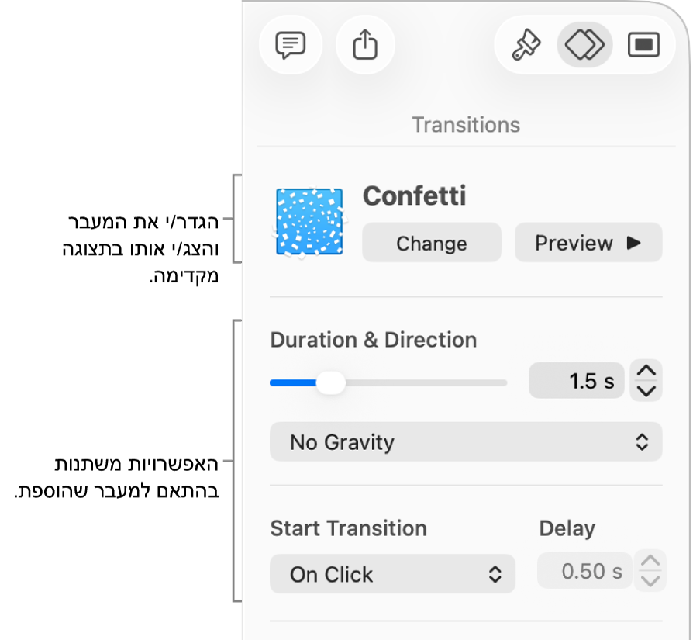
Task: Click the 0.50 s Delay field
Action: (584, 571)
